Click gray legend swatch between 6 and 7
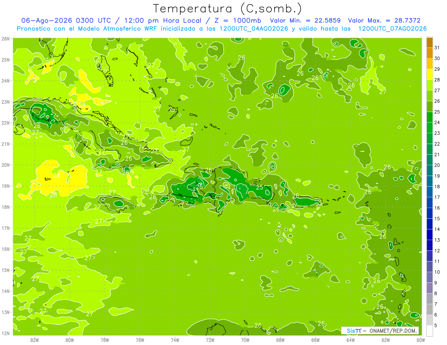 pyautogui.click(x=429, y=309)
